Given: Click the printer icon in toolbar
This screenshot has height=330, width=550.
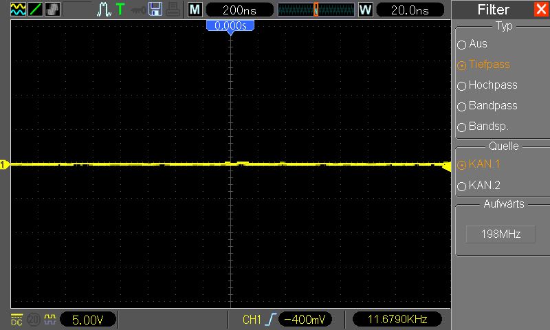Looking at the screenshot, I should click(x=172, y=10).
